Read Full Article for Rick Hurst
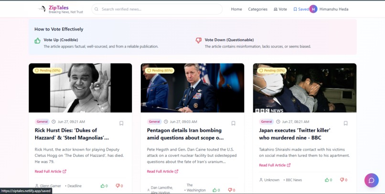The width and height of the screenshot is (385, 194). (x=50, y=172)
